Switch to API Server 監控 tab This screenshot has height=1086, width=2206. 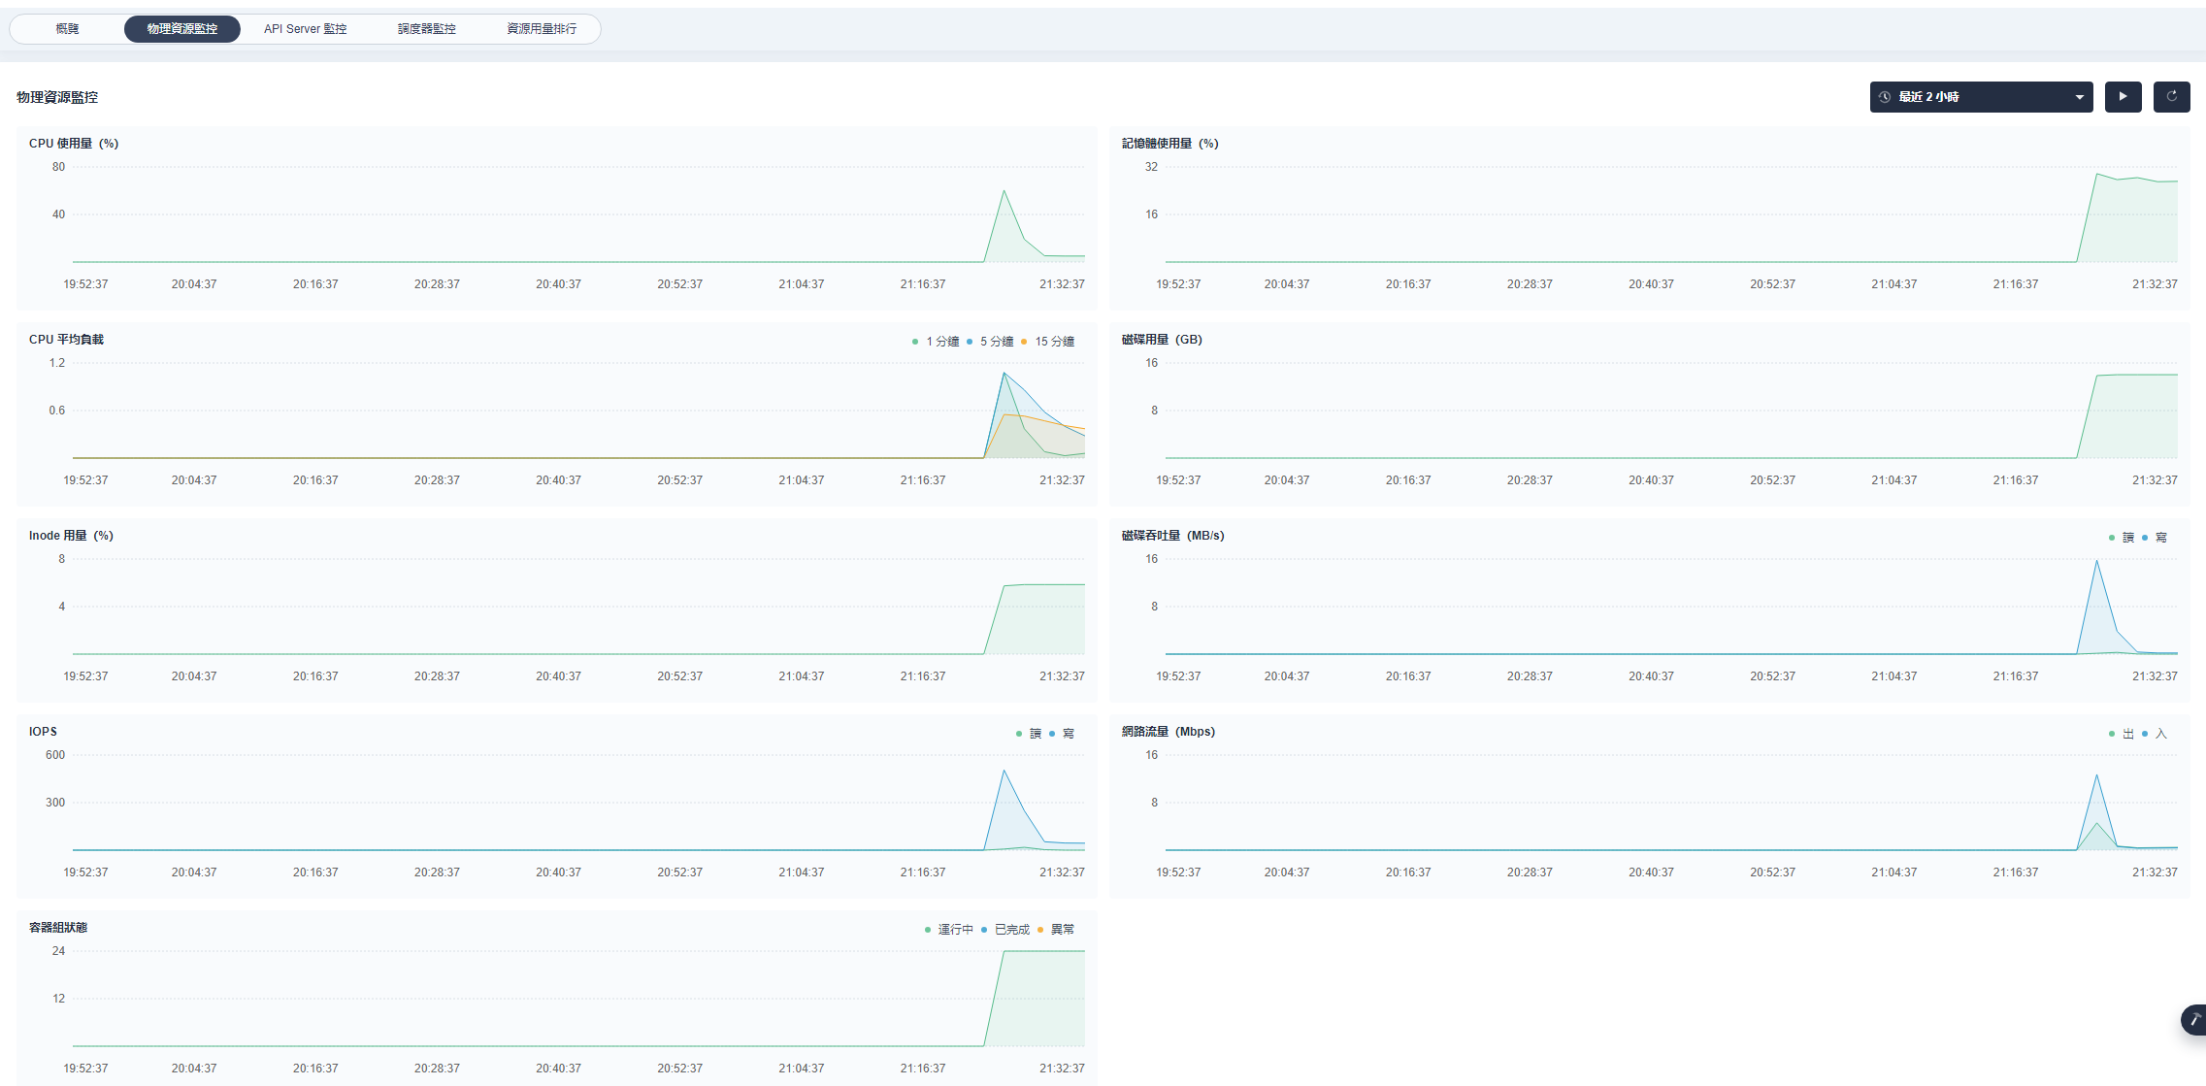pyautogui.click(x=305, y=29)
